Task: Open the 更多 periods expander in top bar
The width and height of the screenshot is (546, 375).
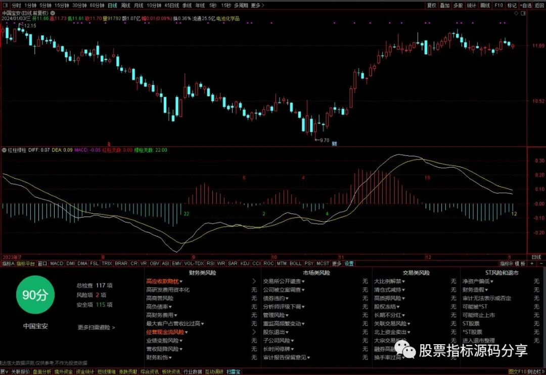Action: pyautogui.click(x=258, y=6)
